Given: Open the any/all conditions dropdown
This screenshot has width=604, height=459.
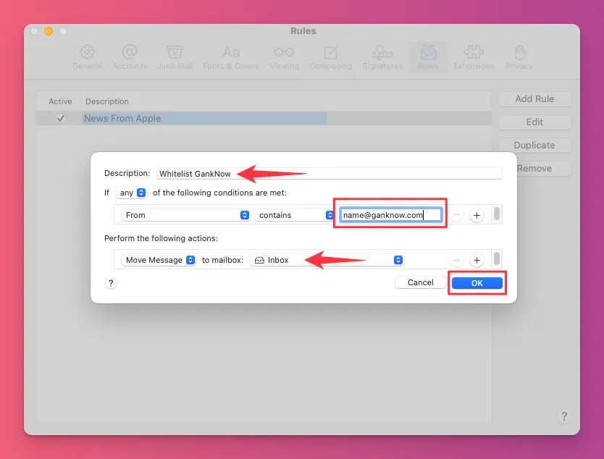Looking at the screenshot, I should point(131,193).
